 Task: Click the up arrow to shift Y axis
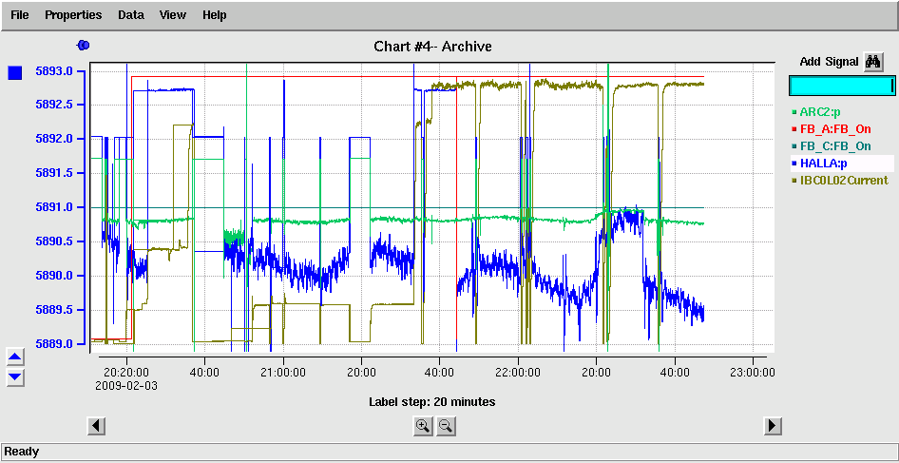(15, 357)
